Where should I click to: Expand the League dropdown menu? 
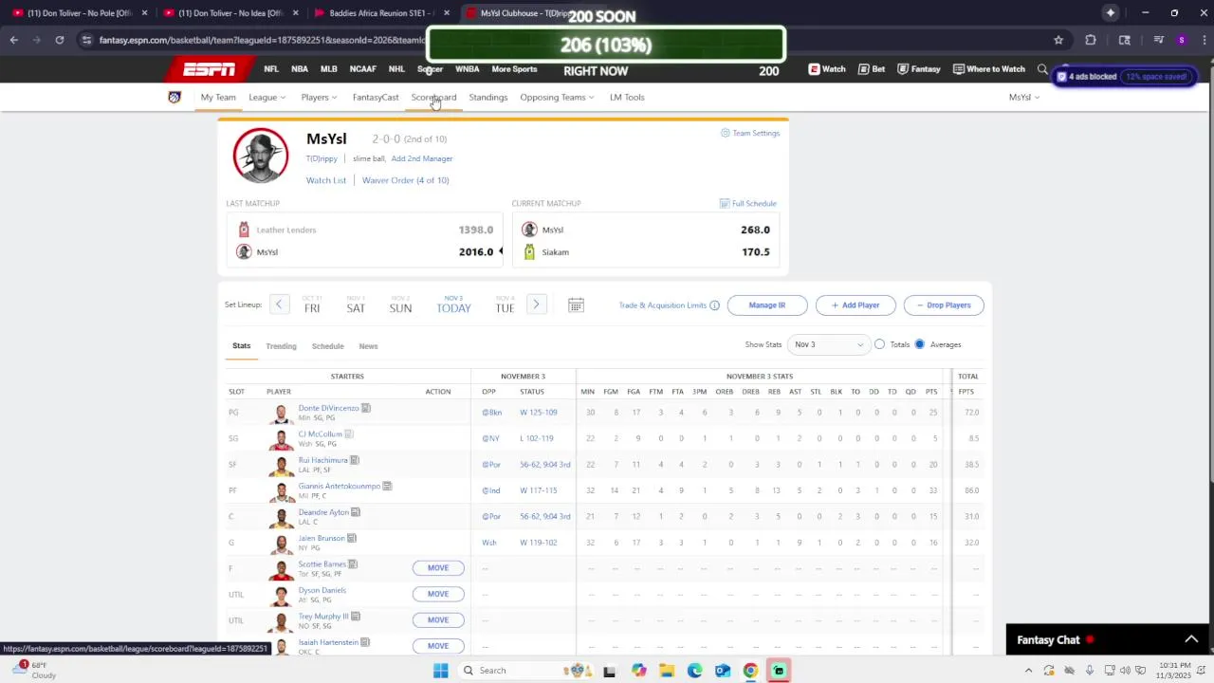click(x=267, y=97)
